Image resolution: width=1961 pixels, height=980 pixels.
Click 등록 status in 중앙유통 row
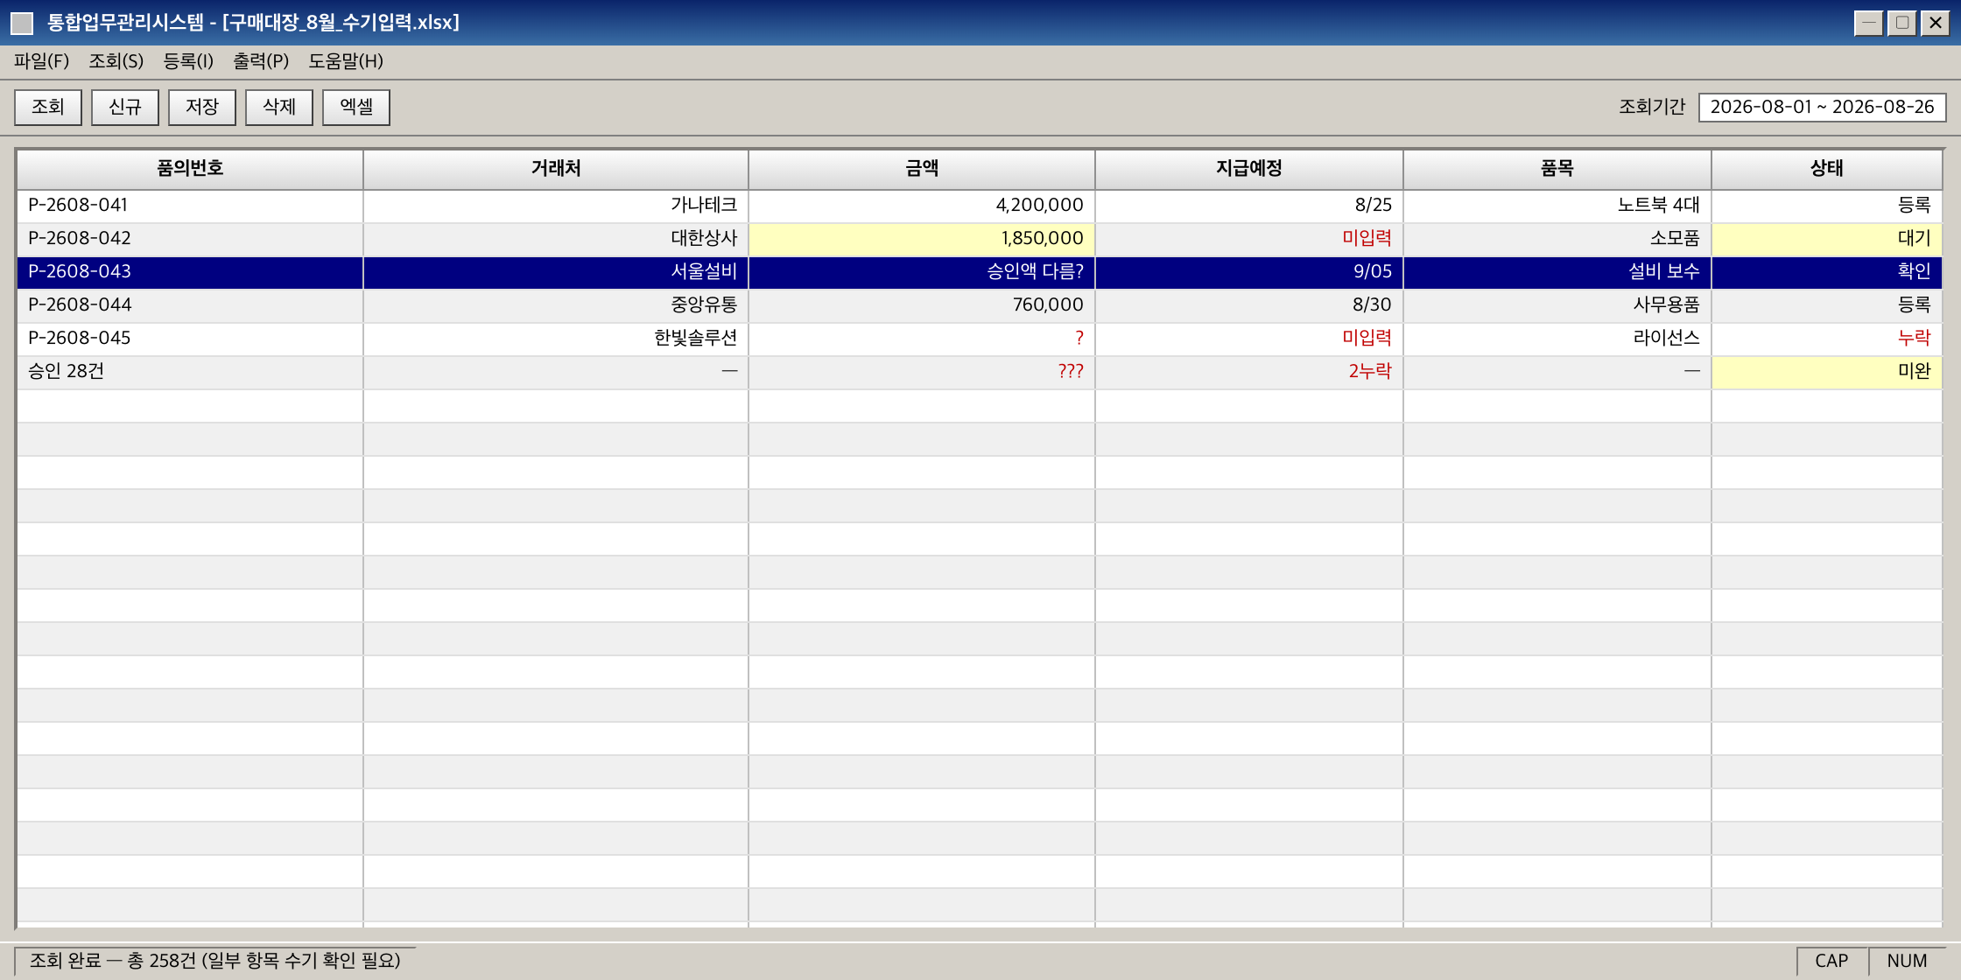(1827, 305)
